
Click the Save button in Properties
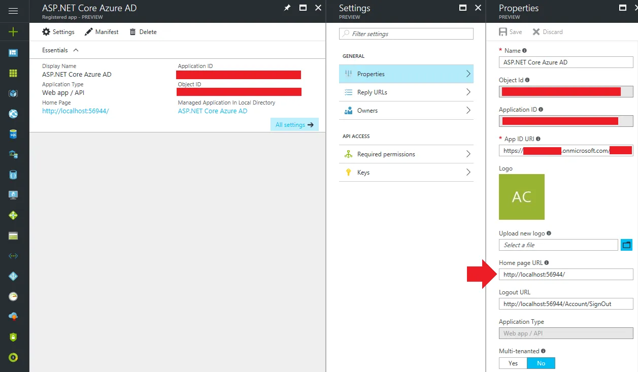[511, 32]
